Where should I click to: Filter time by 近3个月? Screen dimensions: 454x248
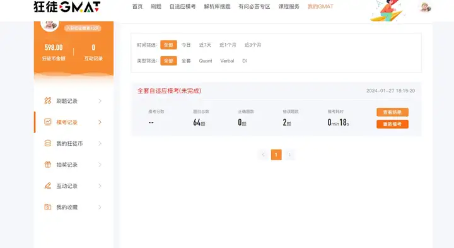253,45
